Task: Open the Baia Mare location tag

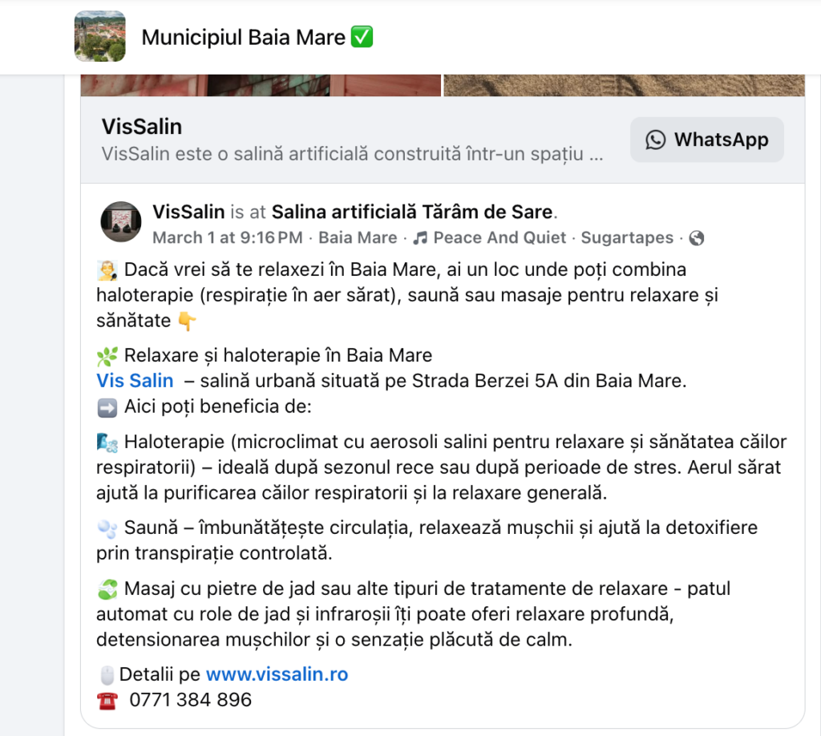Action: pos(358,237)
